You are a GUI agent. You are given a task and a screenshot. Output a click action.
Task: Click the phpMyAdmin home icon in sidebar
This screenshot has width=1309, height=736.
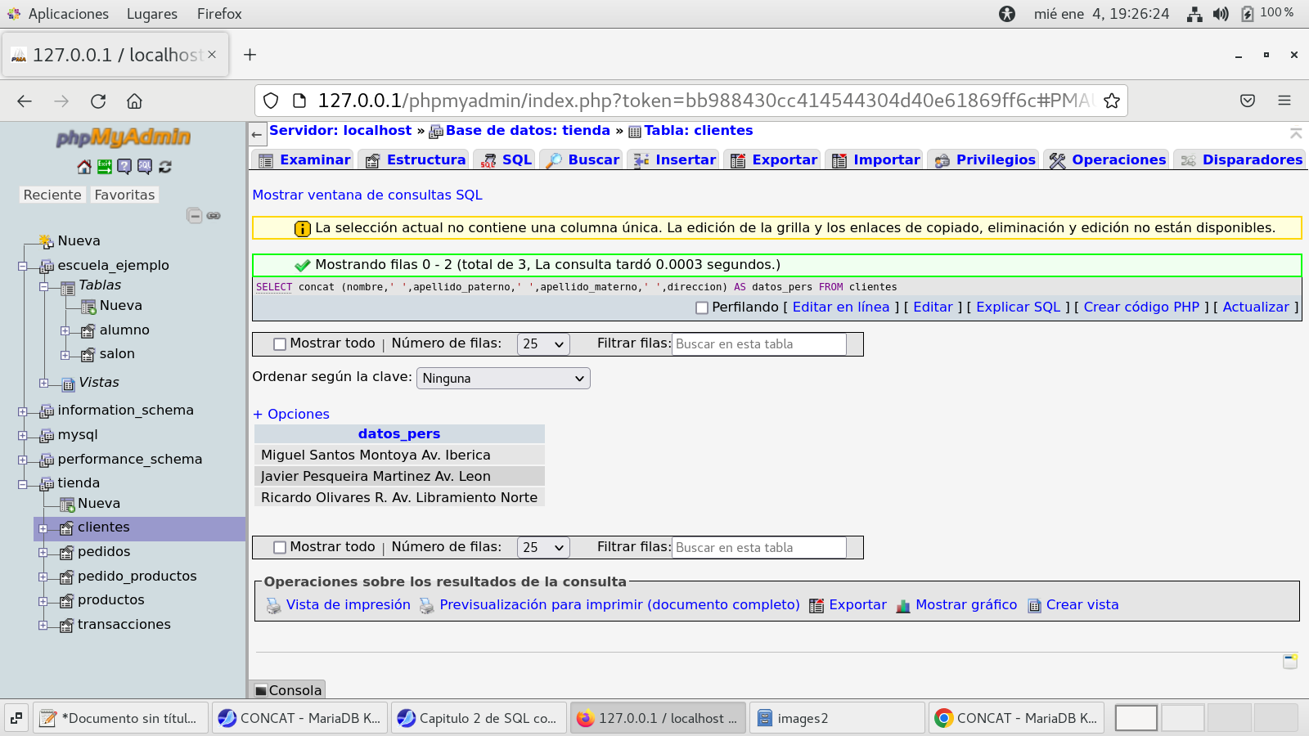coord(84,167)
